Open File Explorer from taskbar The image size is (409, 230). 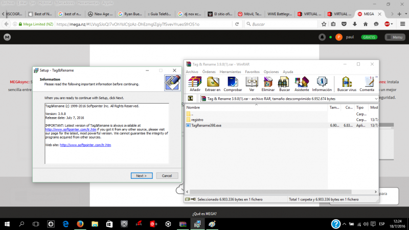(95, 224)
